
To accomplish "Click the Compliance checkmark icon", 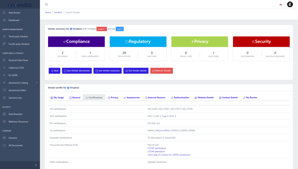I will pos(65,42).
